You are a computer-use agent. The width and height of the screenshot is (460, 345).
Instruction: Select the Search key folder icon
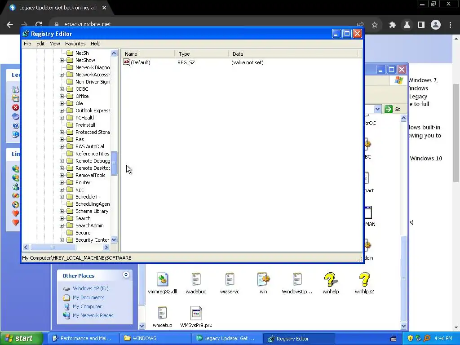[x=70, y=218]
